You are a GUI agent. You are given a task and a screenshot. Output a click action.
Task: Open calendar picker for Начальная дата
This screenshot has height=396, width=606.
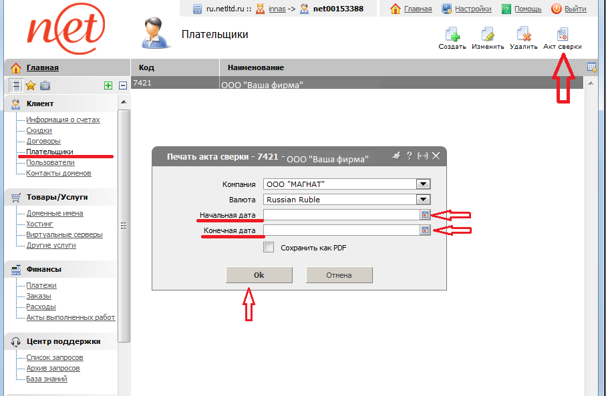tap(424, 214)
